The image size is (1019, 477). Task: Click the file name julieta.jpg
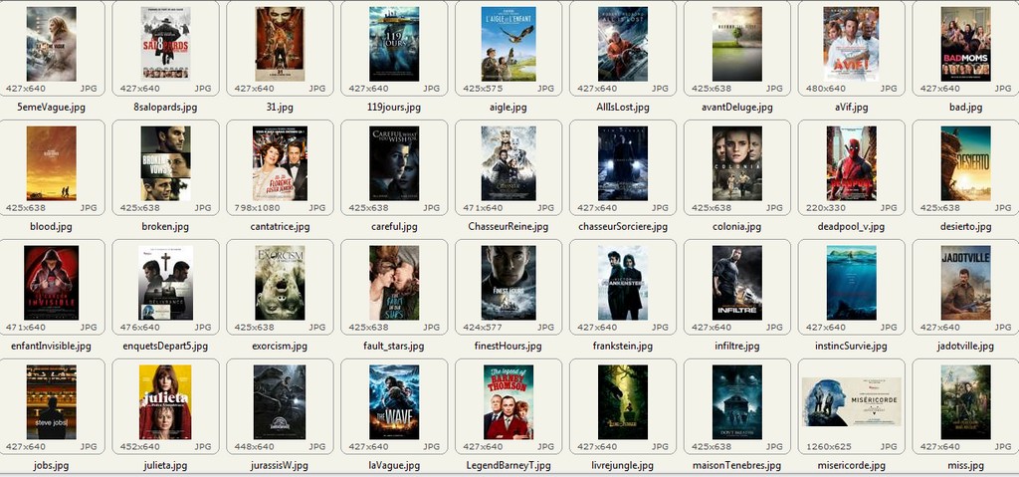[166, 466]
